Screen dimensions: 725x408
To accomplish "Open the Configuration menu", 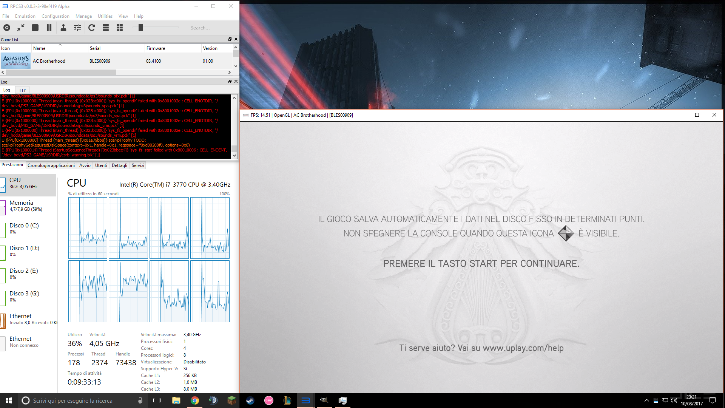I will [55, 16].
